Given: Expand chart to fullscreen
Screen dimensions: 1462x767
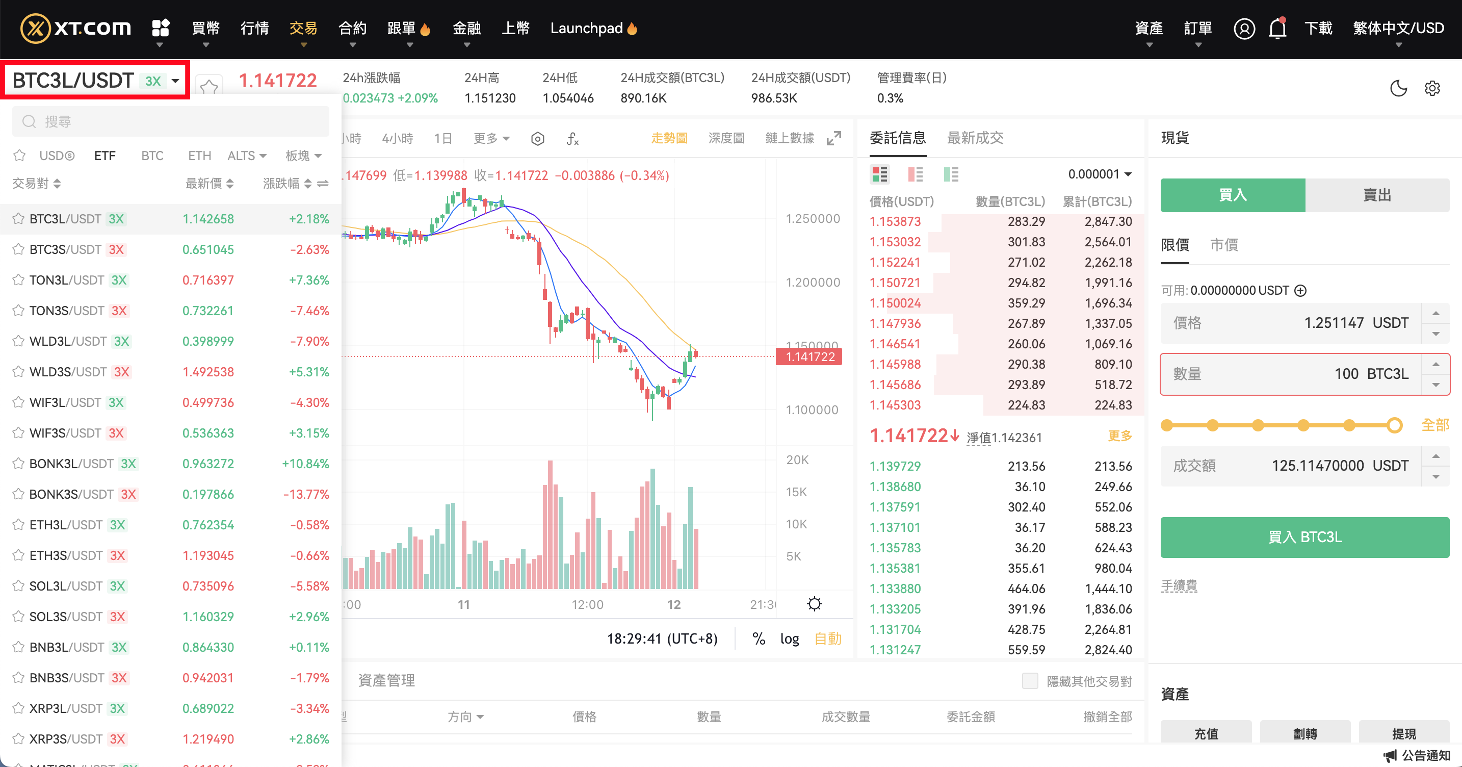Looking at the screenshot, I should tap(833, 138).
